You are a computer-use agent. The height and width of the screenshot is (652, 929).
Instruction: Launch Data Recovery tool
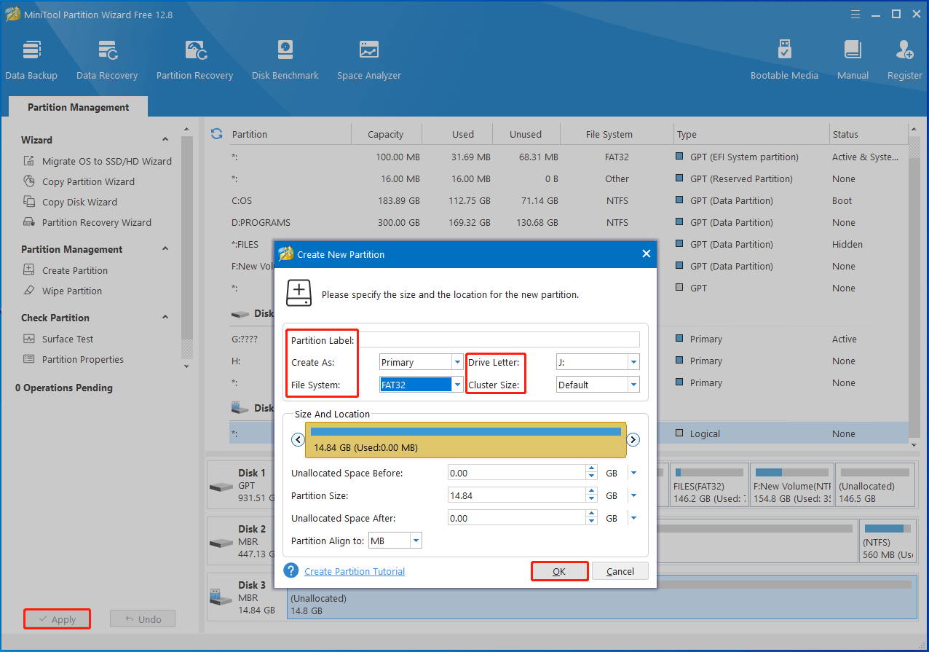pyautogui.click(x=107, y=60)
